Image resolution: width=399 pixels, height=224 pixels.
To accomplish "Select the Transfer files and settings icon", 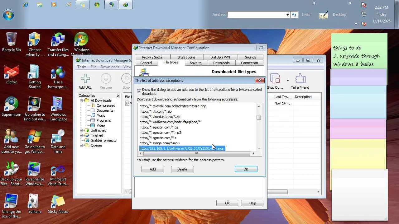I will pyautogui.click(x=58, y=44).
